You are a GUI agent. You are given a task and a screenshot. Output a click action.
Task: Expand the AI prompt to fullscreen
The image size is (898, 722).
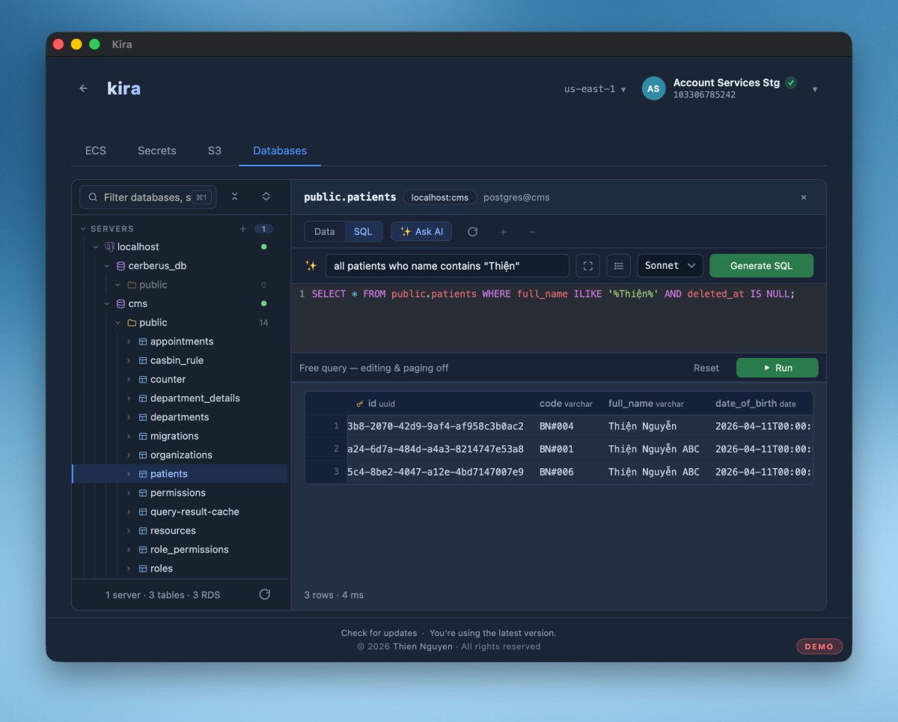tap(587, 266)
